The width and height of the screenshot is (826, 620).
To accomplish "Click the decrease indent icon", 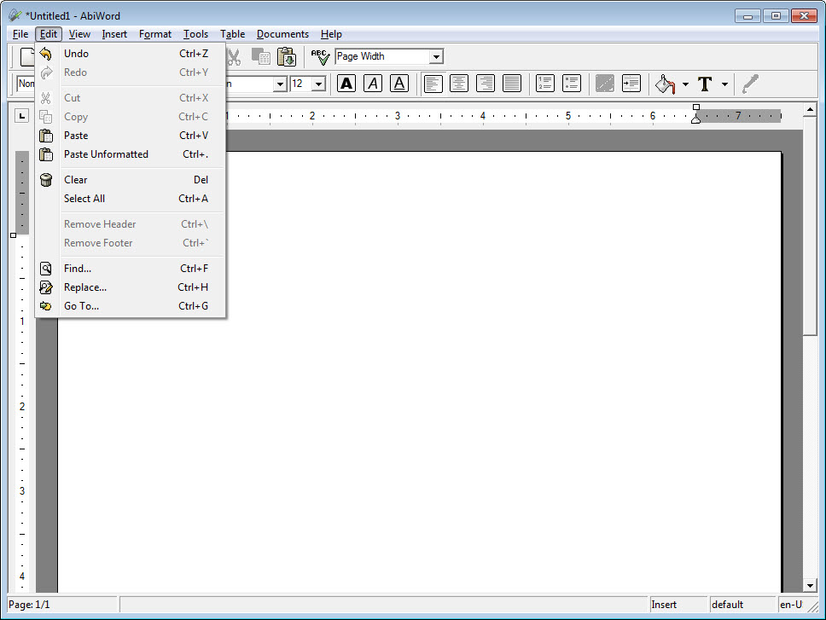I will (605, 84).
